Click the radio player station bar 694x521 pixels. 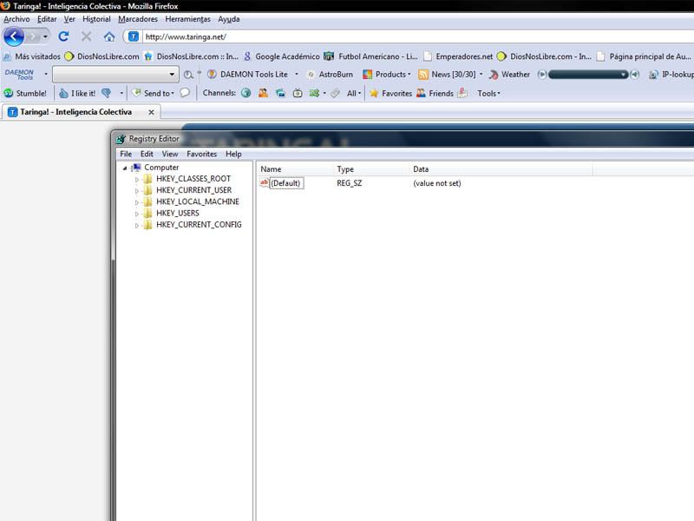(x=588, y=75)
